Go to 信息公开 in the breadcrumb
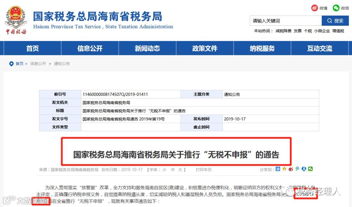 tap(38, 64)
